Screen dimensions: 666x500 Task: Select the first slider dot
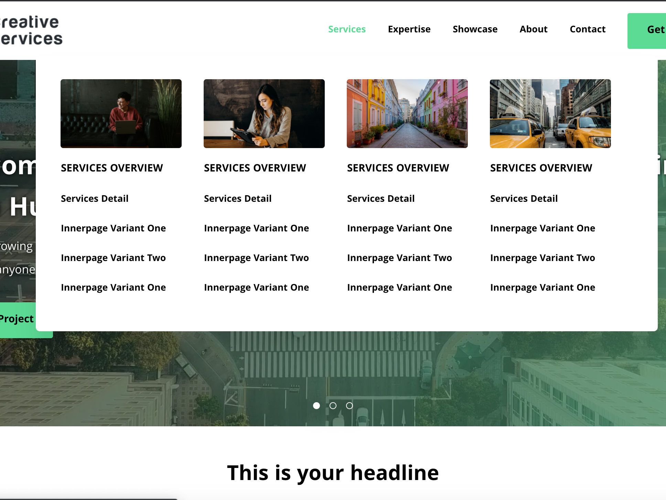tap(316, 406)
